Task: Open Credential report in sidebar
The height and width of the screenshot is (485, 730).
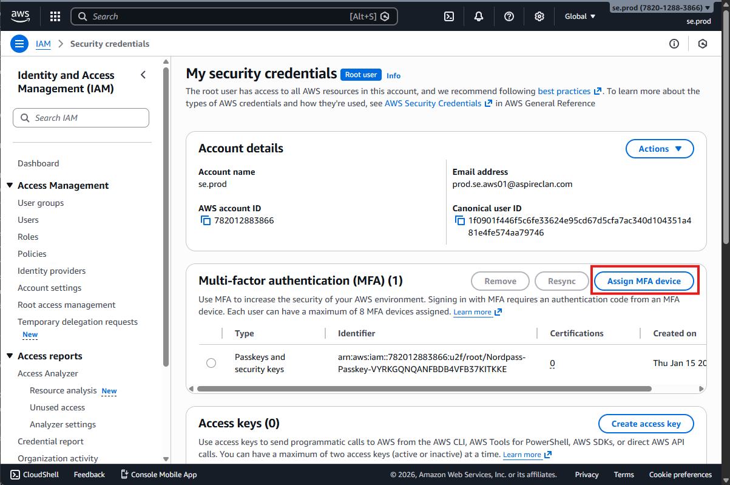Action: click(50, 441)
